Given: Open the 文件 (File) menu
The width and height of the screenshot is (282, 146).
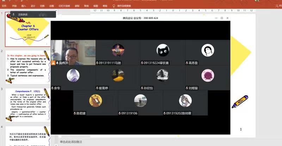Looking at the screenshot, I should pyautogui.click(x=4, y=6).
